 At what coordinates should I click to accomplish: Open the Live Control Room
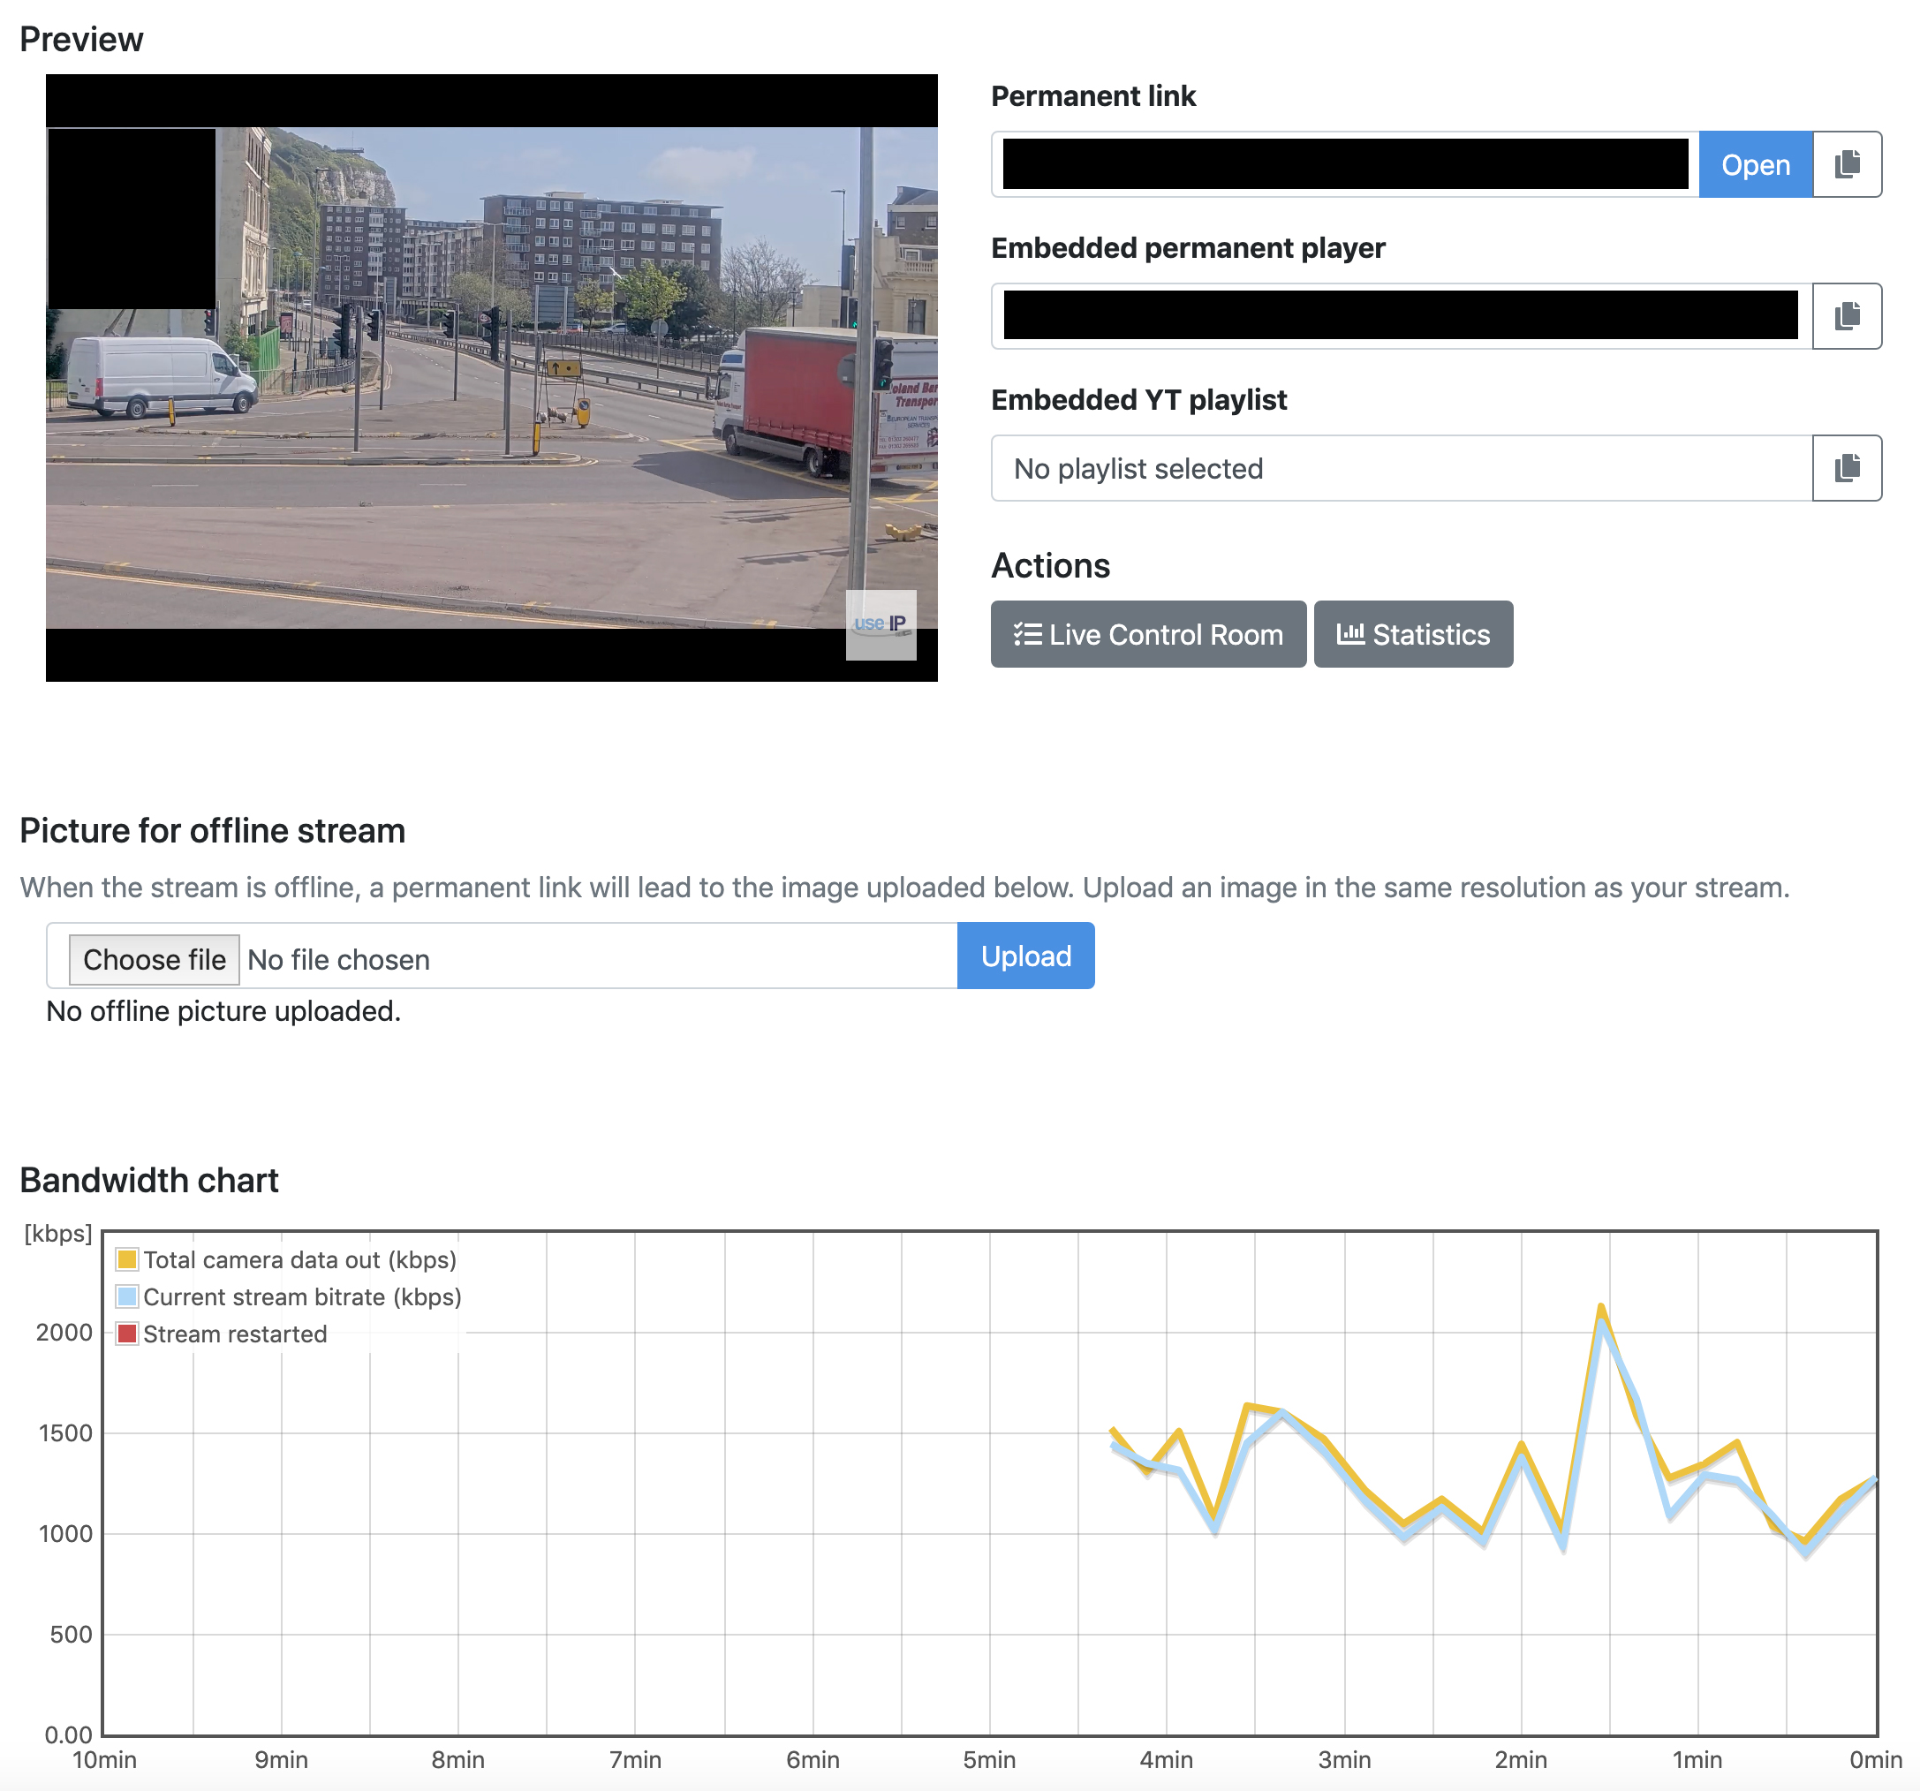[1148, 634]
